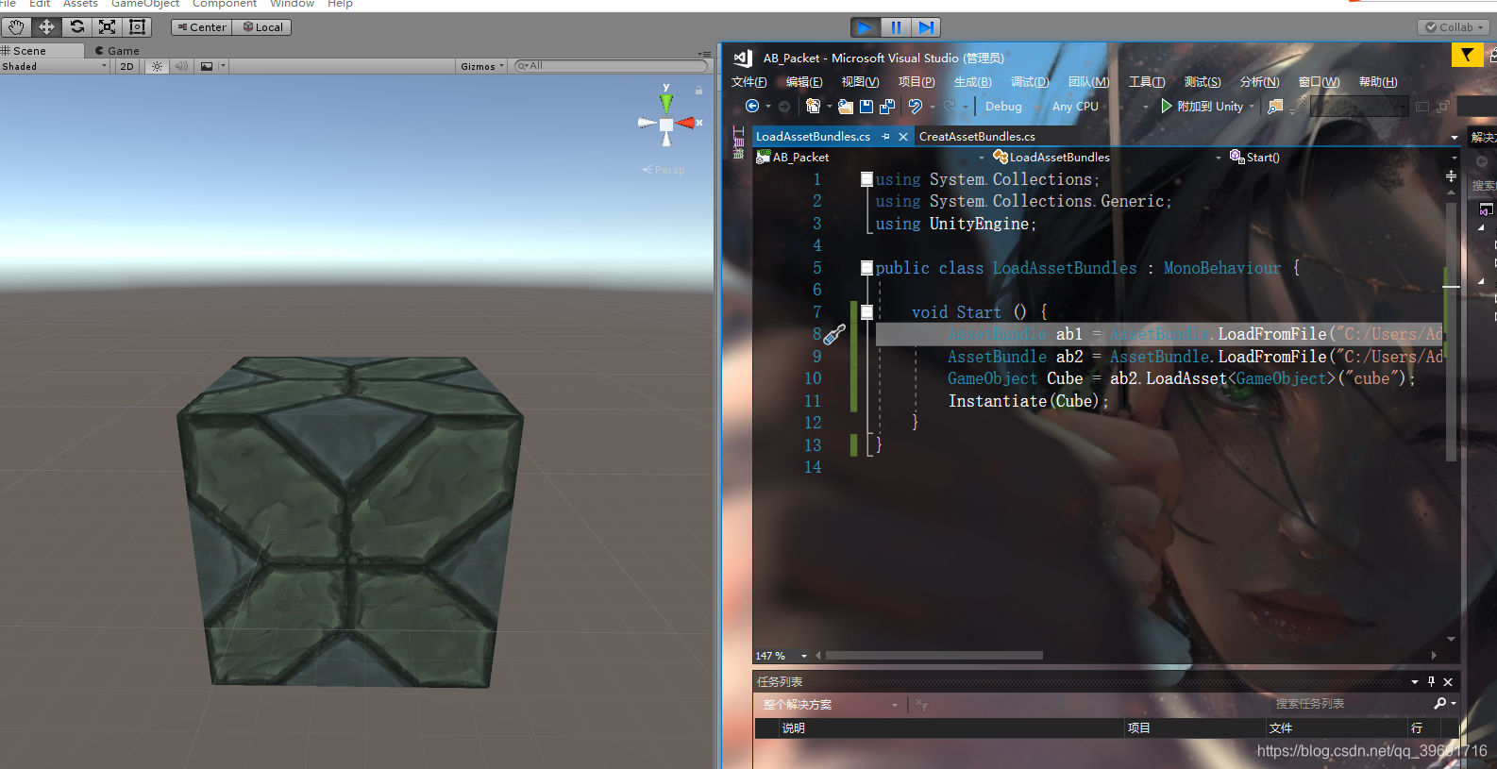Collapse the Start method block
Viewport: 1497px width, 769px height.
[866, 312]
